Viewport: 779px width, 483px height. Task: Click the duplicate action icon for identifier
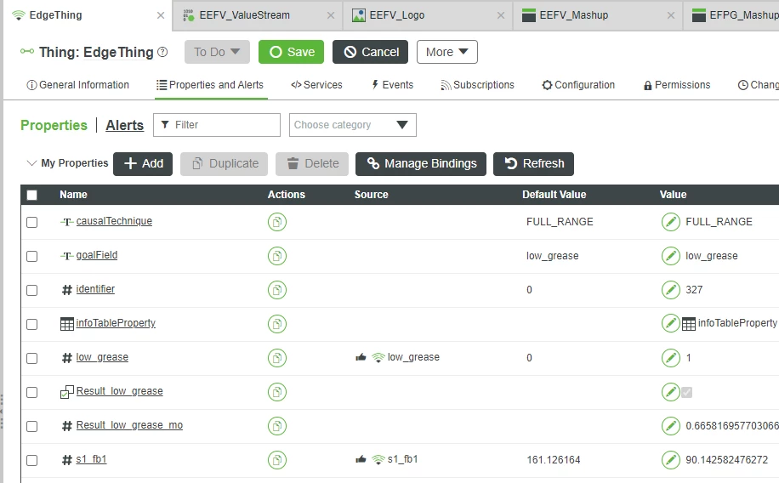tap(276, 290)
